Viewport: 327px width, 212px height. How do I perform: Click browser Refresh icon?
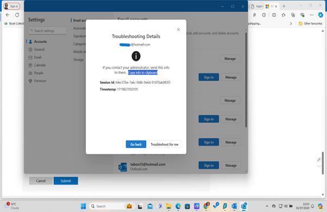pyautogui.click(x=17, y=15)
